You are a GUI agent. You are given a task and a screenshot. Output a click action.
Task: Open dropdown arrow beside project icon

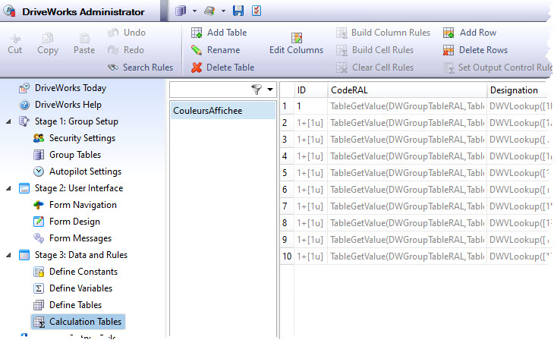pyautogui.click(x=223, y=11)
